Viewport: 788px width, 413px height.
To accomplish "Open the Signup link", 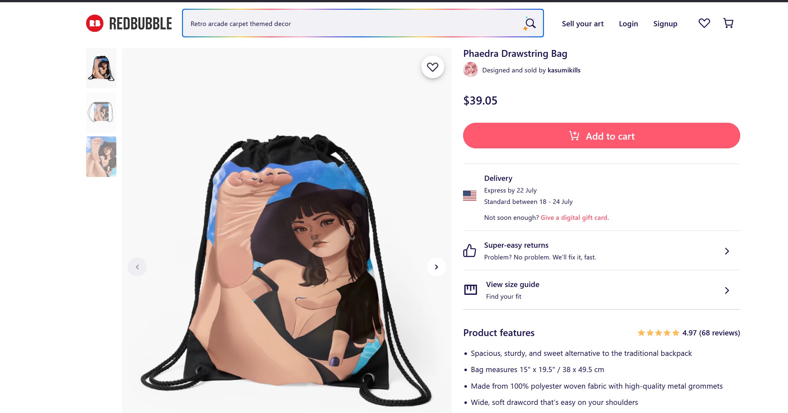I will click(665, 24).
